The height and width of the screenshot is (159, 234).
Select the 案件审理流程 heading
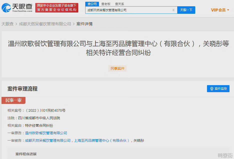[22, 89]
